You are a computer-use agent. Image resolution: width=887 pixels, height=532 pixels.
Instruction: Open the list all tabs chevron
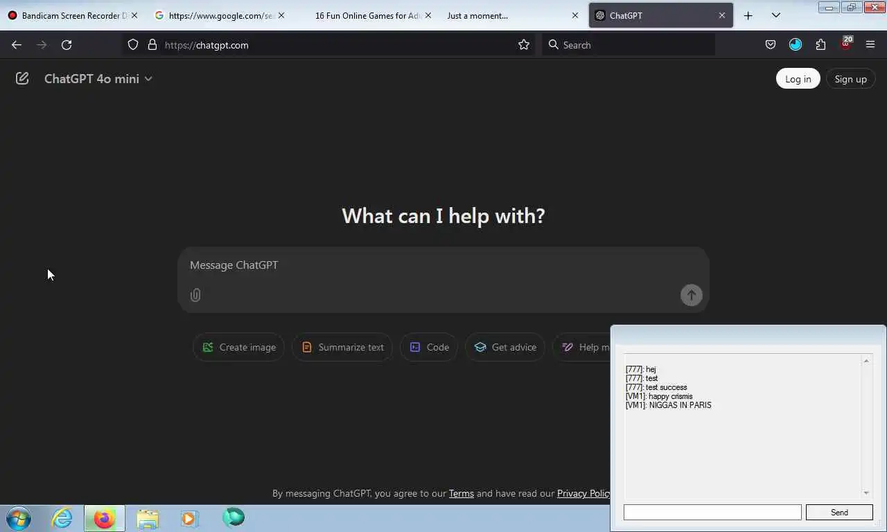[775, 15]
